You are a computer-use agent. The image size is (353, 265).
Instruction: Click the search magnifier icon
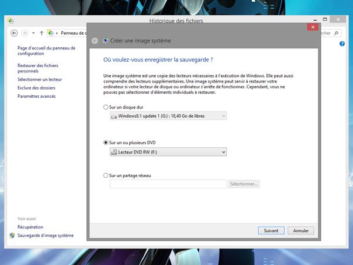click(x=336, y=33)
